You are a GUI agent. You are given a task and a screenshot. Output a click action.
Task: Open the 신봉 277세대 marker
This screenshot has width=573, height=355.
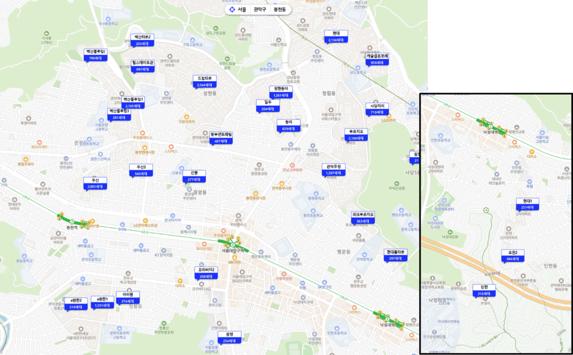[x=194, y=176]
